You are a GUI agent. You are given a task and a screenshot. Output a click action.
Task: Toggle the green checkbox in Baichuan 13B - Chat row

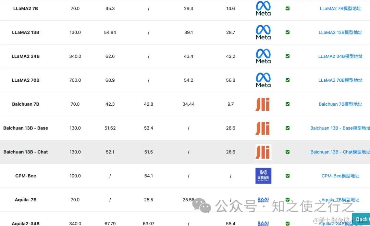[x=287, y=152]
